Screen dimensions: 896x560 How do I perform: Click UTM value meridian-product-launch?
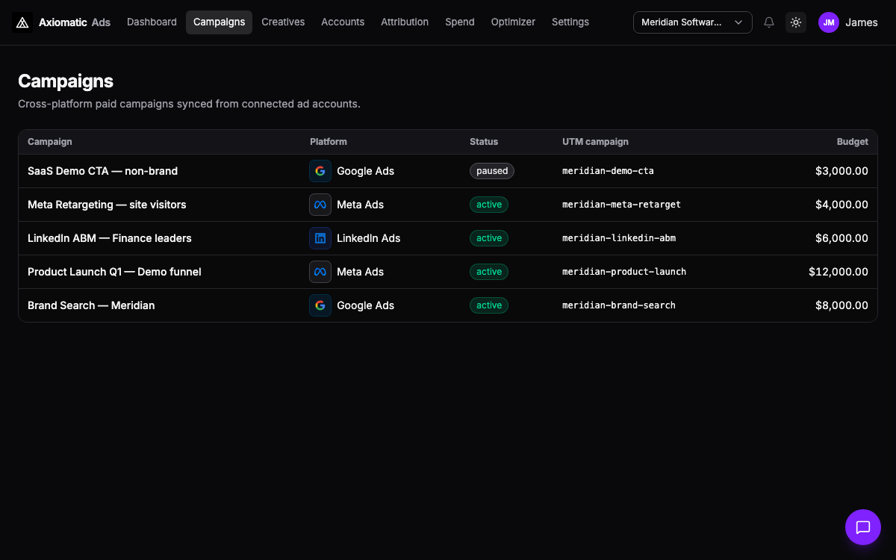click(x=624, y=272)
